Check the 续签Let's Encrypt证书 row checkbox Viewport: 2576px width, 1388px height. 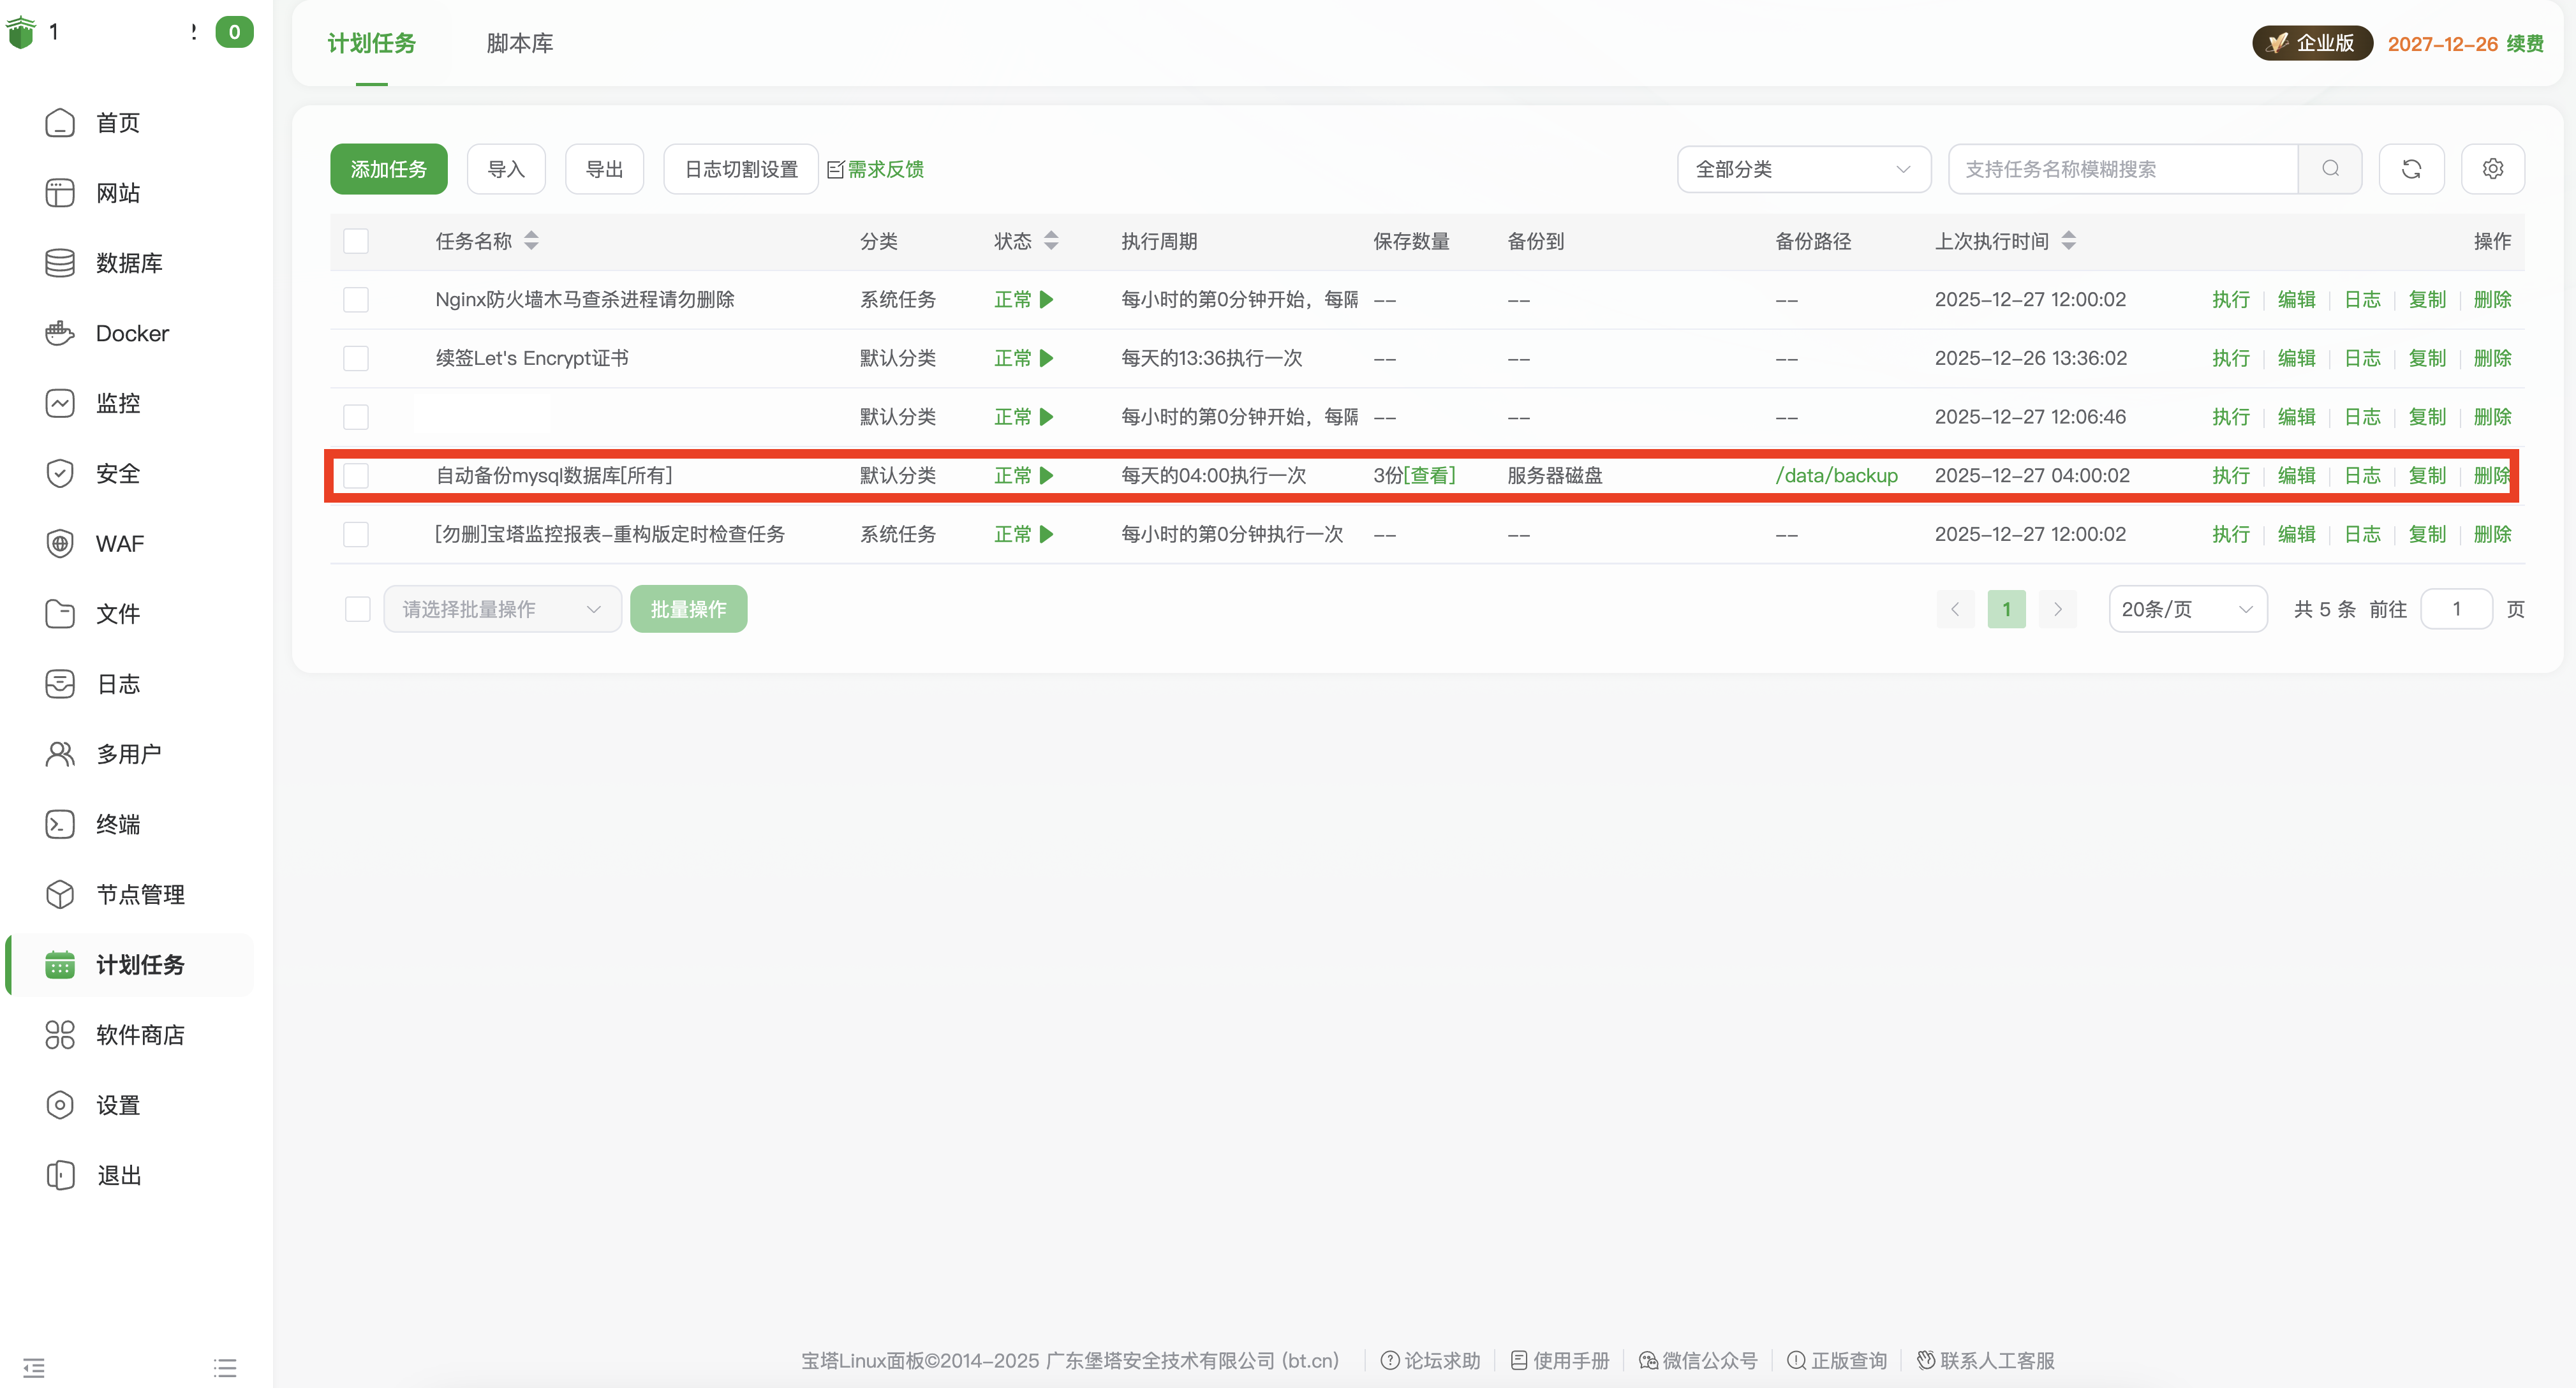pos(356,358)
